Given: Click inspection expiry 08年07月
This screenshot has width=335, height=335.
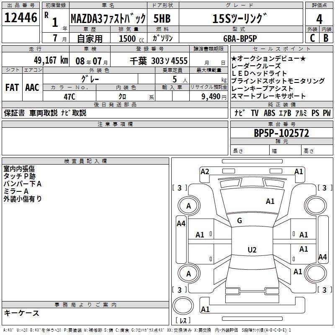Looking at the screenshot, I should point(92,61).
